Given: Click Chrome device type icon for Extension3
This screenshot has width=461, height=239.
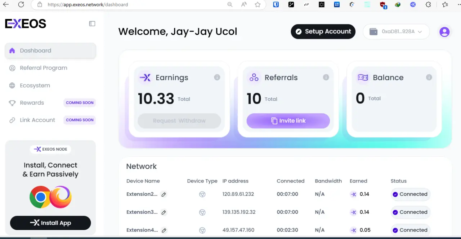Looking at the screenshot, I should pos(202,212).
